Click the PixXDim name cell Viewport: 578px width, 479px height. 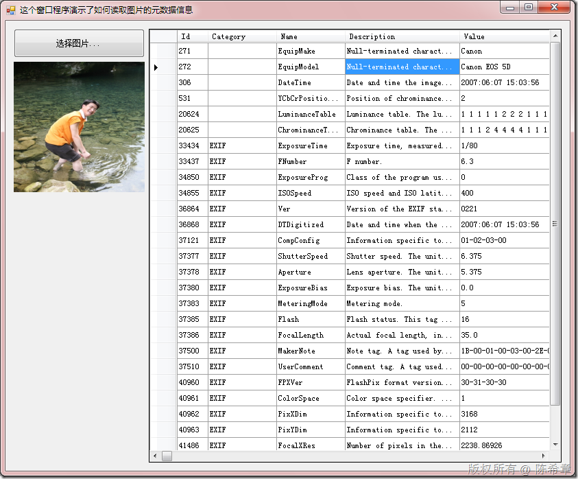pos(311,414)
